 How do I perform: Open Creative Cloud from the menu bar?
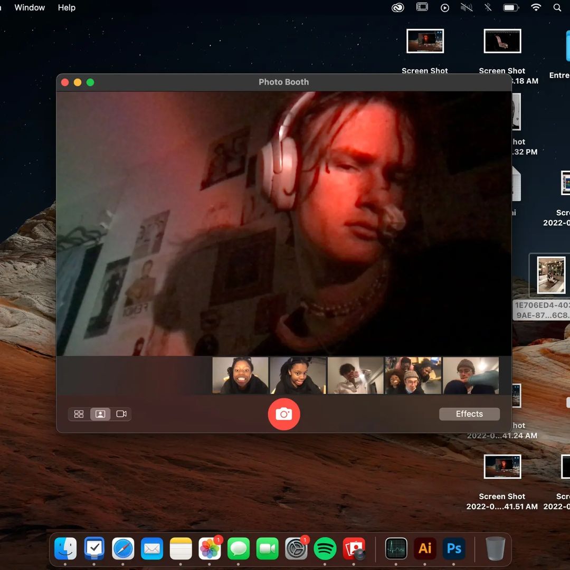[x=397, y=8]
